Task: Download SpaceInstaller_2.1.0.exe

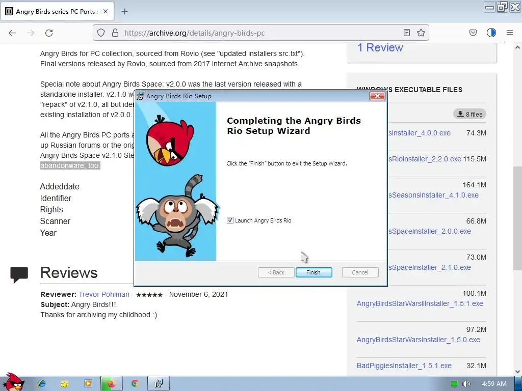Action: 429,268
